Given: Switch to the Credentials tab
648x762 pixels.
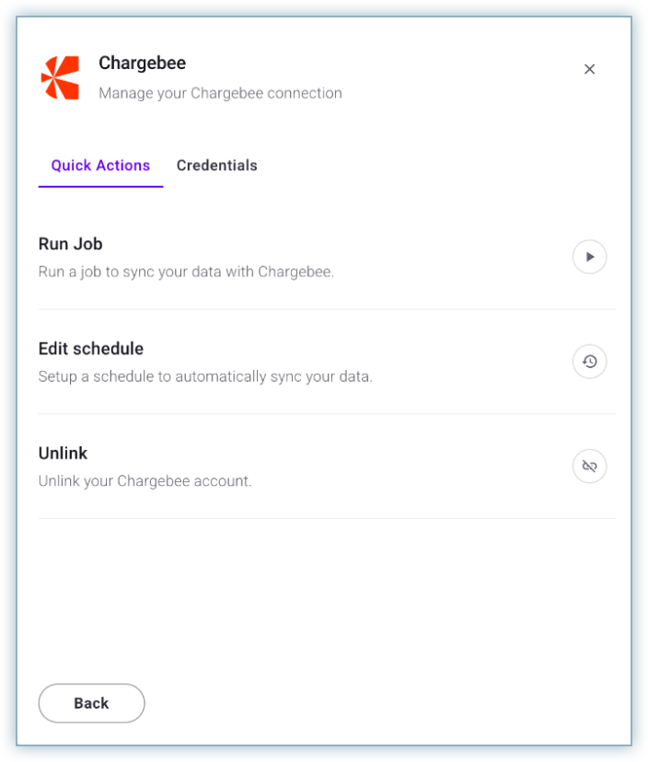Looking at the screenshot, I should (x=217, y=166).
